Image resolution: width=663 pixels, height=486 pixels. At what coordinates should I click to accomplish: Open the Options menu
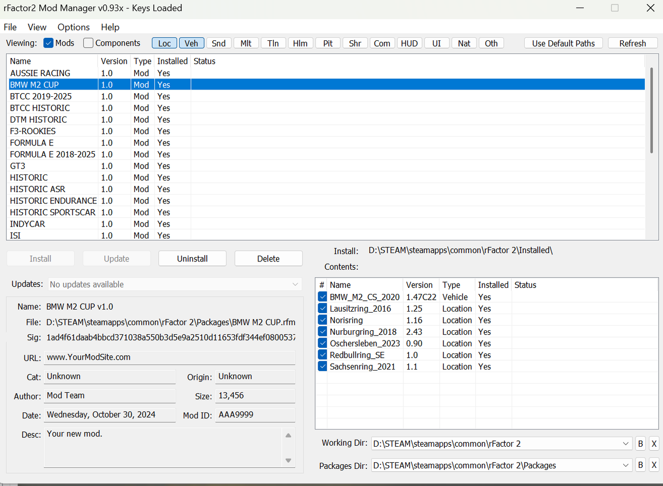pos(74,27)
